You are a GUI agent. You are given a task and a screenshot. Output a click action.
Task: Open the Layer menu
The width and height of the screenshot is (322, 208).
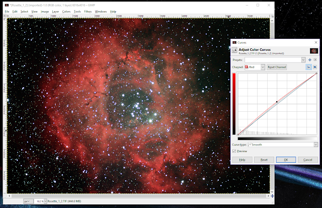tap(55, 12)
